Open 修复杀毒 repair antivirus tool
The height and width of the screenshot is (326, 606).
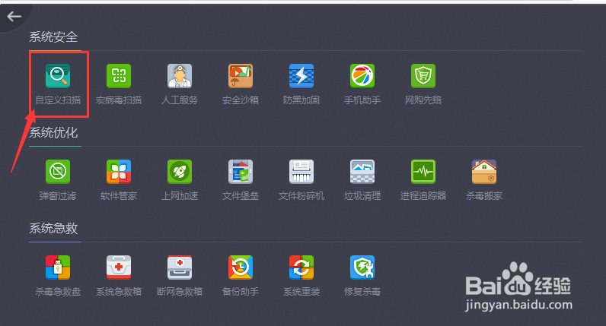click(x=362, y=267)
